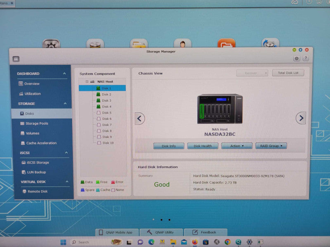Open the RAID Group dropdown menu
The height and width of the screenshot is (247, 330).
coord(271,146)
